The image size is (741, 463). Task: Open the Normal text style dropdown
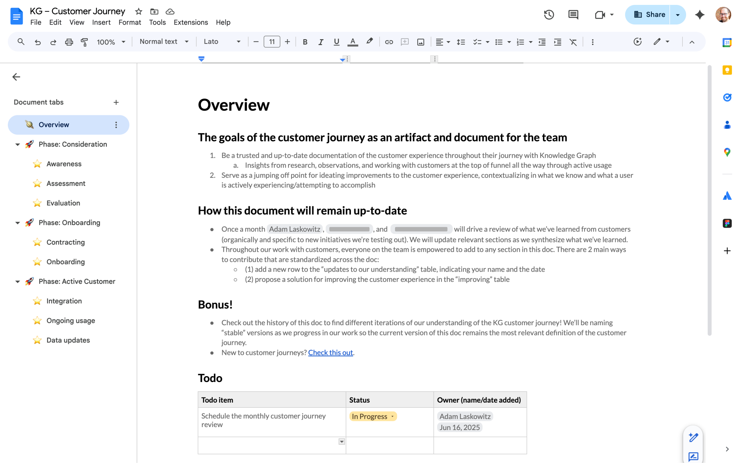164,42
